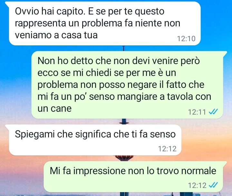The image size is (232, 196).
Task: Tap the 12:10 timestamp
Action: coord(186,39)
